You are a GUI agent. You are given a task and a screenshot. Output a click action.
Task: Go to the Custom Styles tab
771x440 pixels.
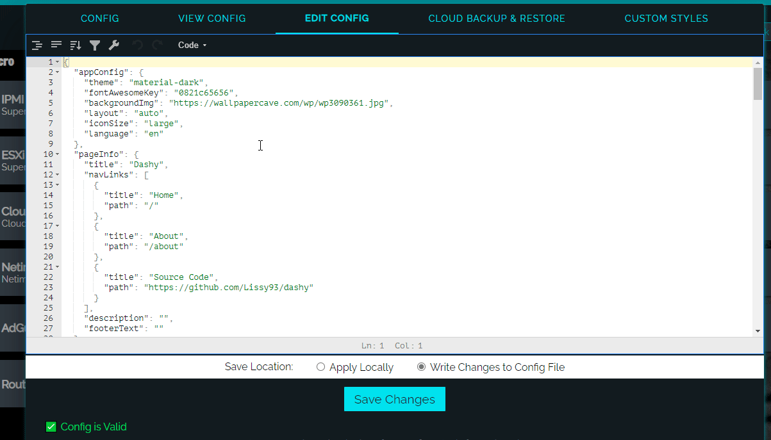point(666,18)
